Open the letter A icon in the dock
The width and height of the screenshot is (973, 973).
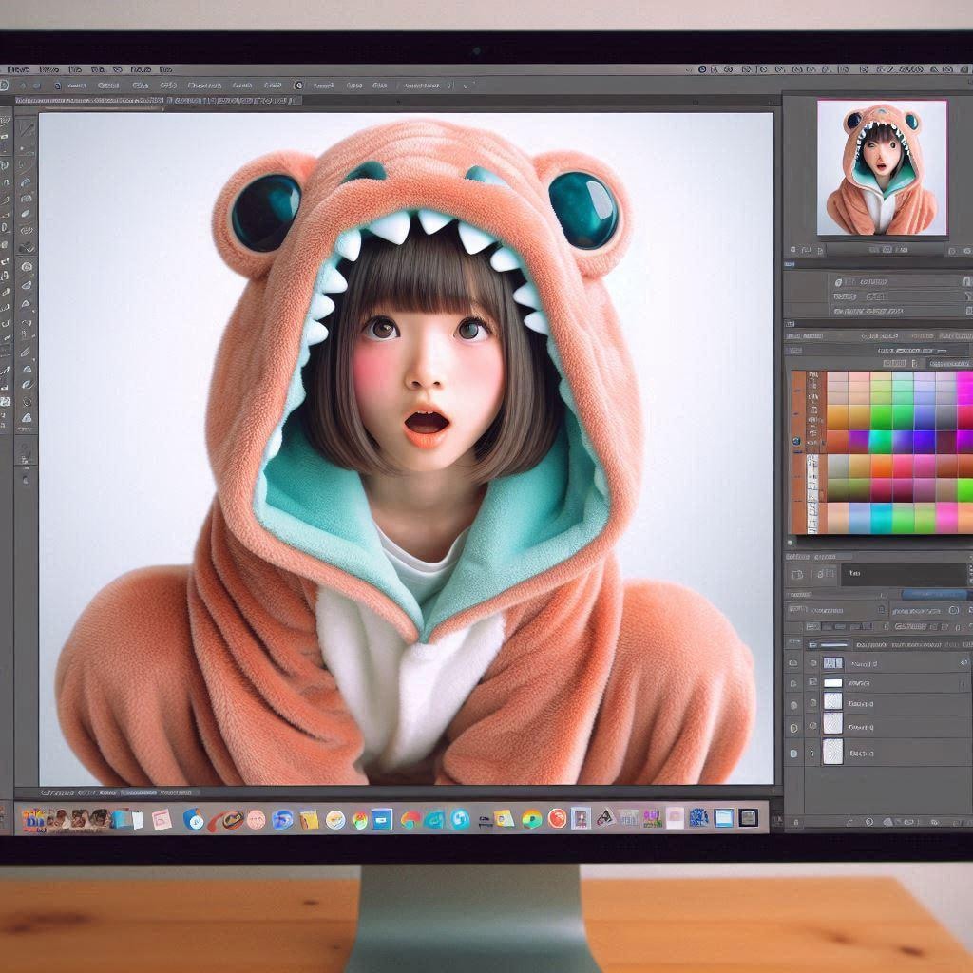[x=604, y=818]
